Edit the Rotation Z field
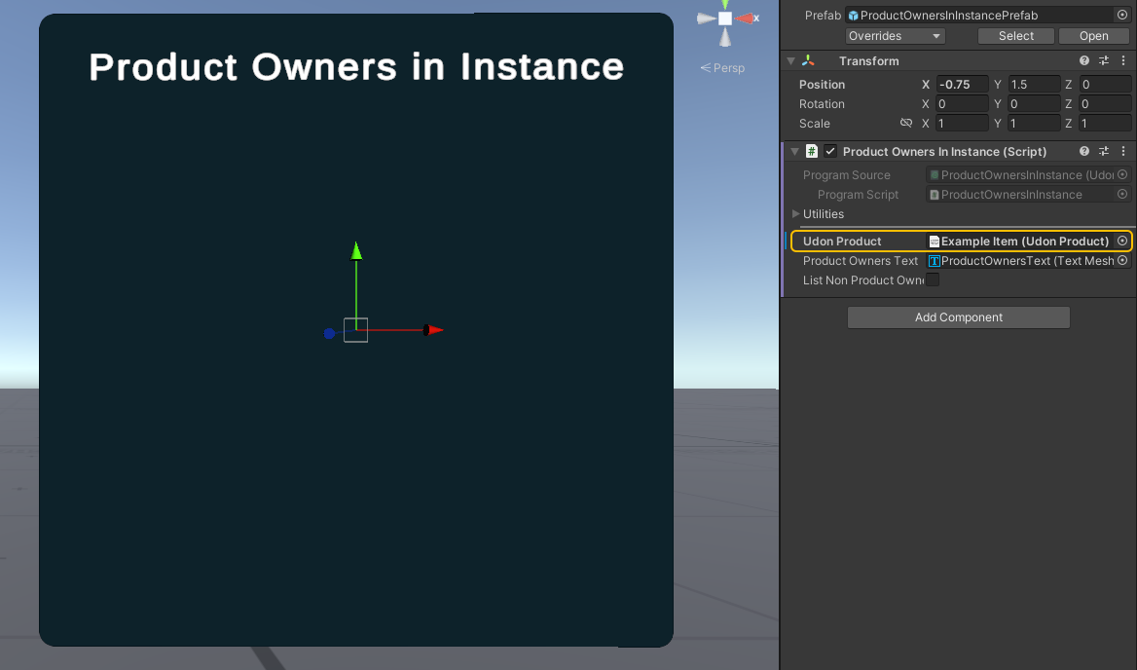The height and width of the screenshot is (670, 1137). (x=1104, y=103)
